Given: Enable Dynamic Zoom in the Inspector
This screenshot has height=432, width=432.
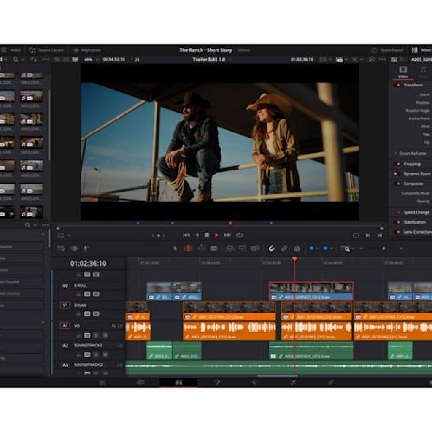Looking at the screenshot, I should pyautogui.click(x=396, y=173).
